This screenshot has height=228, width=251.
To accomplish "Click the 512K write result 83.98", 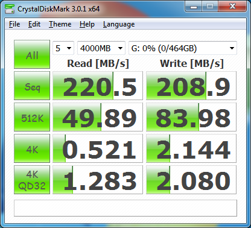I will point(191,117).
